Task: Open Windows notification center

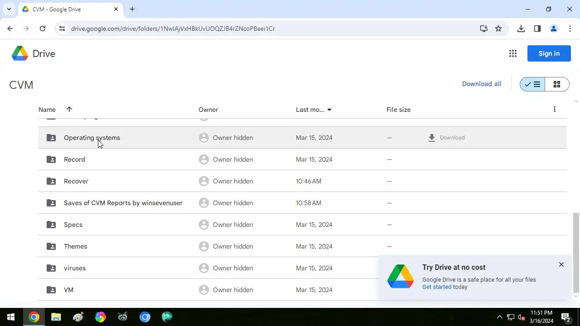Action: click(x=566, y=317)
